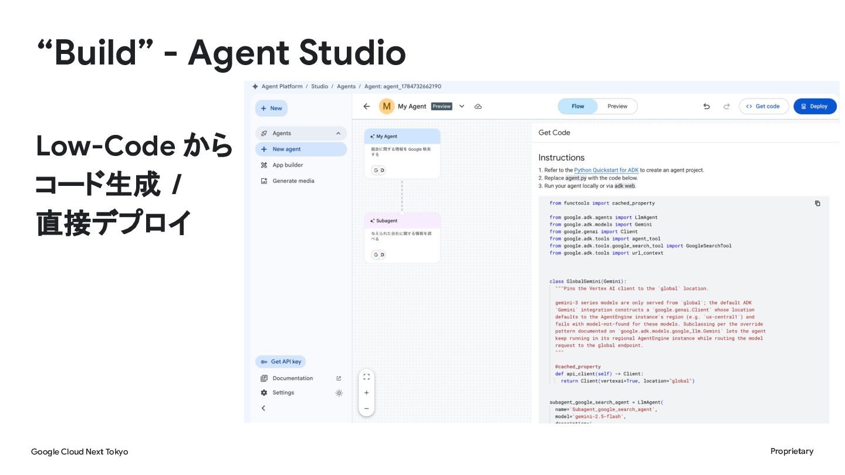Click the Generate media image icon
The width and height of the screenshot is (845, 475).
pos(264,181)
